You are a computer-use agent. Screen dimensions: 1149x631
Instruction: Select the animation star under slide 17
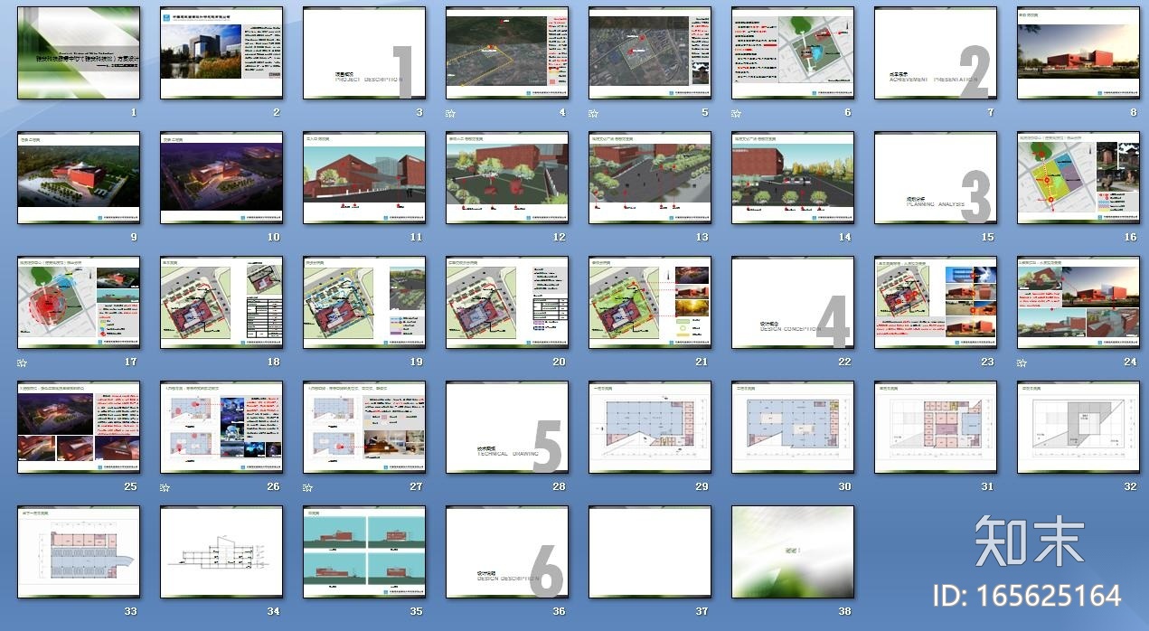tap(18, 362)
